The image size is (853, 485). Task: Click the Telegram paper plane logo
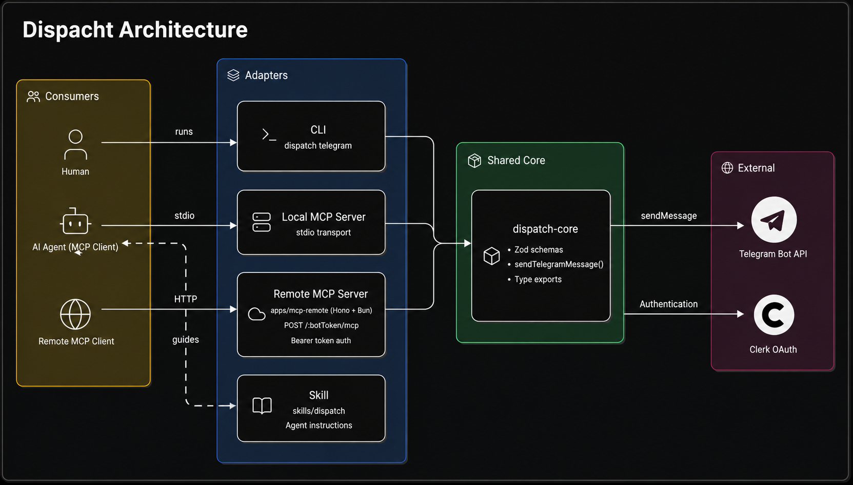(773, 220)
